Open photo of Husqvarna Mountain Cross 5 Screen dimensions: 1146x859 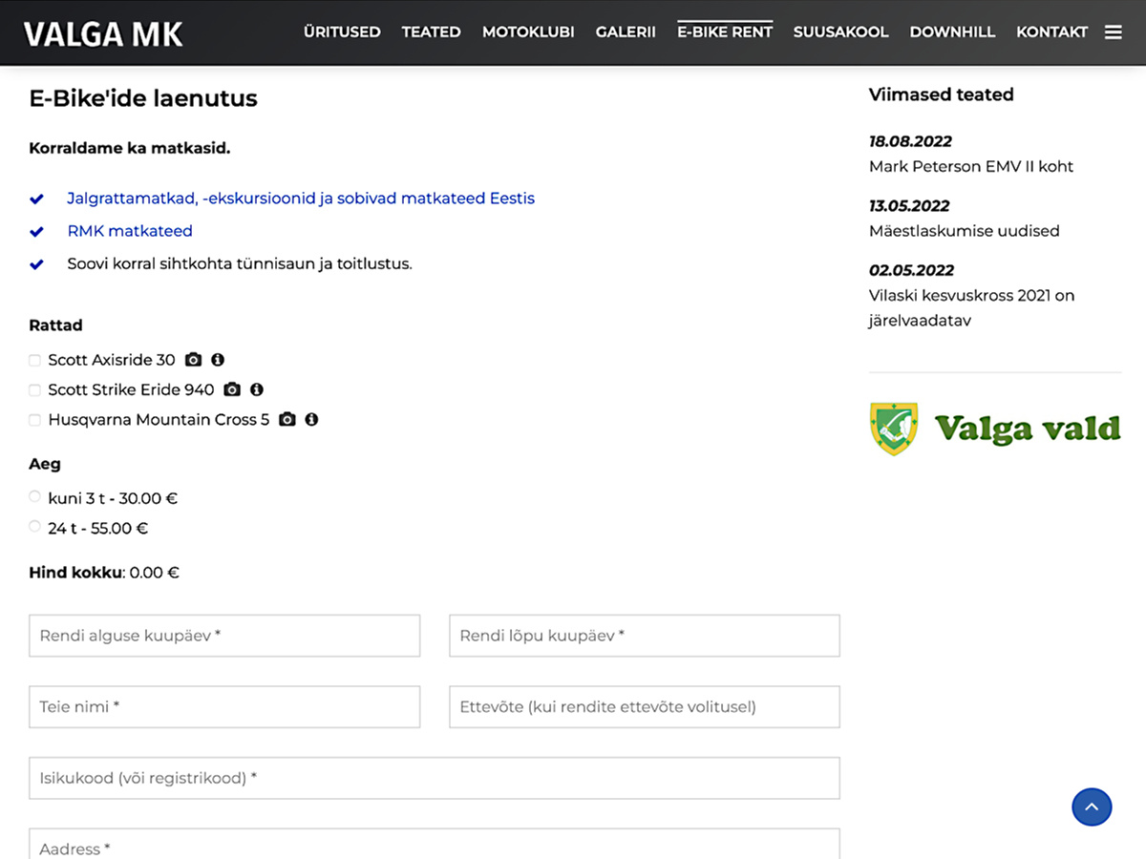pos(287,419)
